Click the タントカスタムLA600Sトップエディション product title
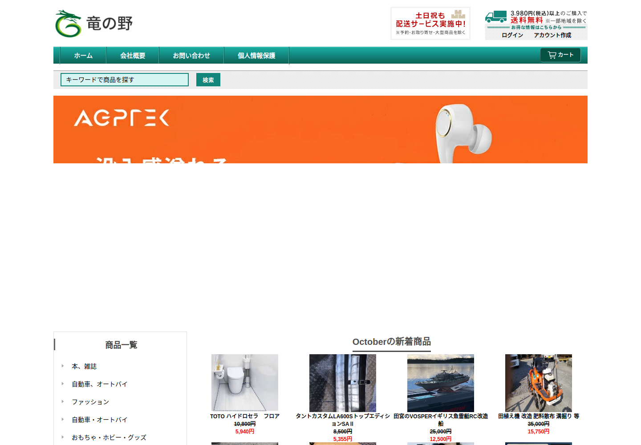The width and height of the screenshot is (641, 445). click(x=343, y=420)
